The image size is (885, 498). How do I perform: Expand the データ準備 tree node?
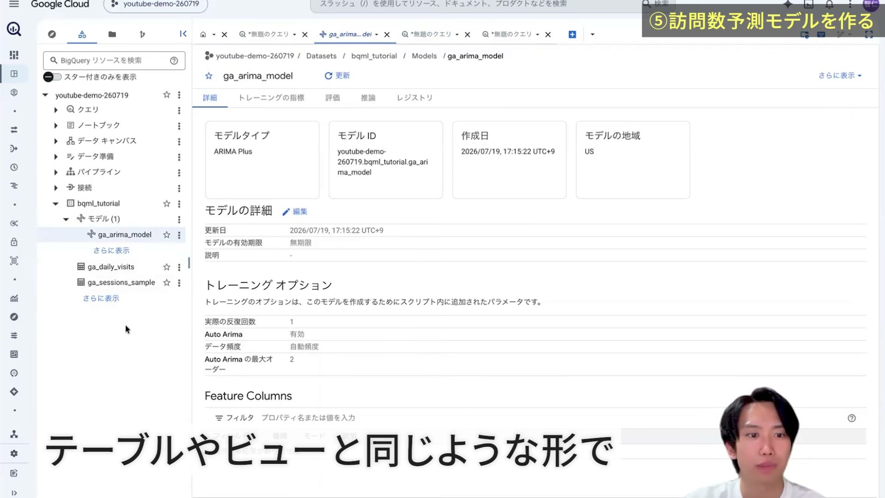coord(56,157)
